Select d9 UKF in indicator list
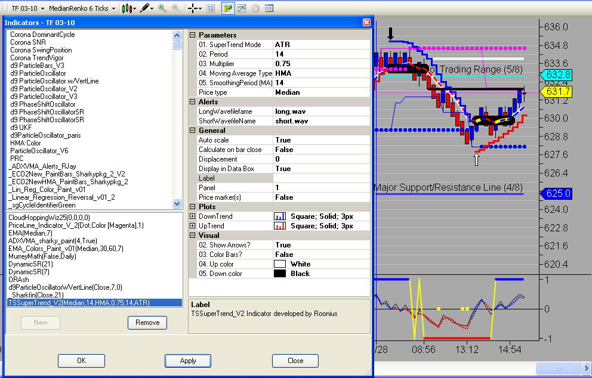This screenshot has width=592, height=378. click(x=21, y=128)
